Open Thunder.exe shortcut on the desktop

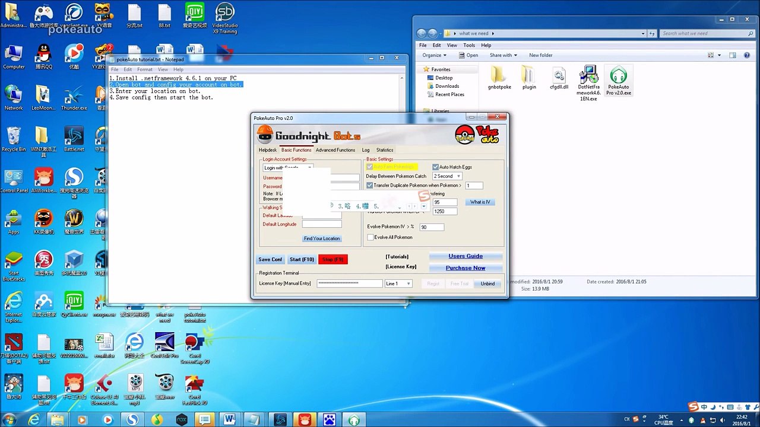pyautogui.click(x=74, y=98)
